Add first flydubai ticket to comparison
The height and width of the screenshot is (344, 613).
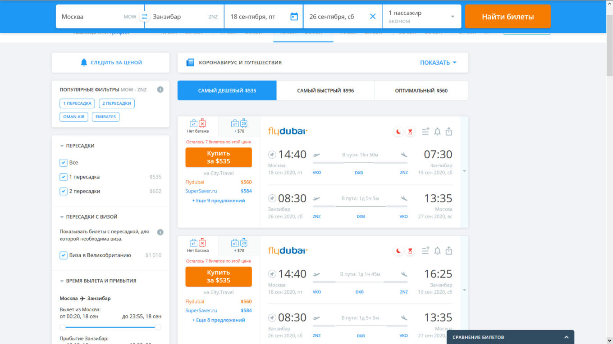425,131
